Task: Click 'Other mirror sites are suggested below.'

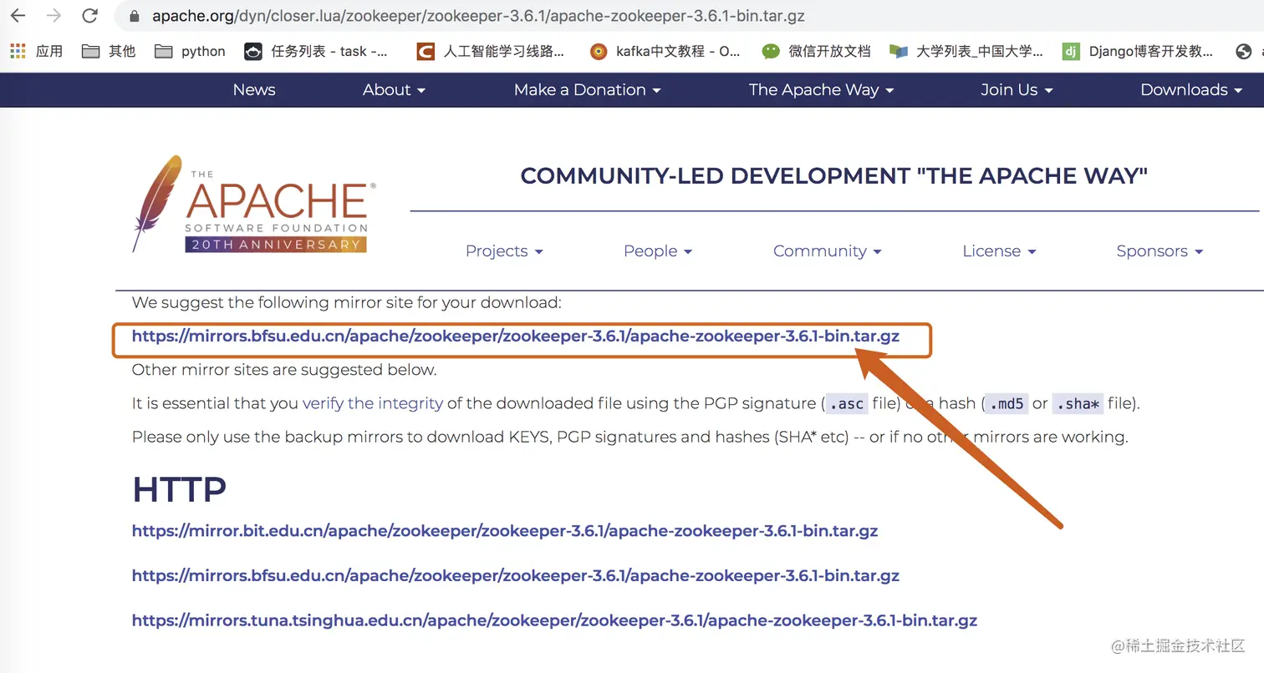Action: point(284,369)
